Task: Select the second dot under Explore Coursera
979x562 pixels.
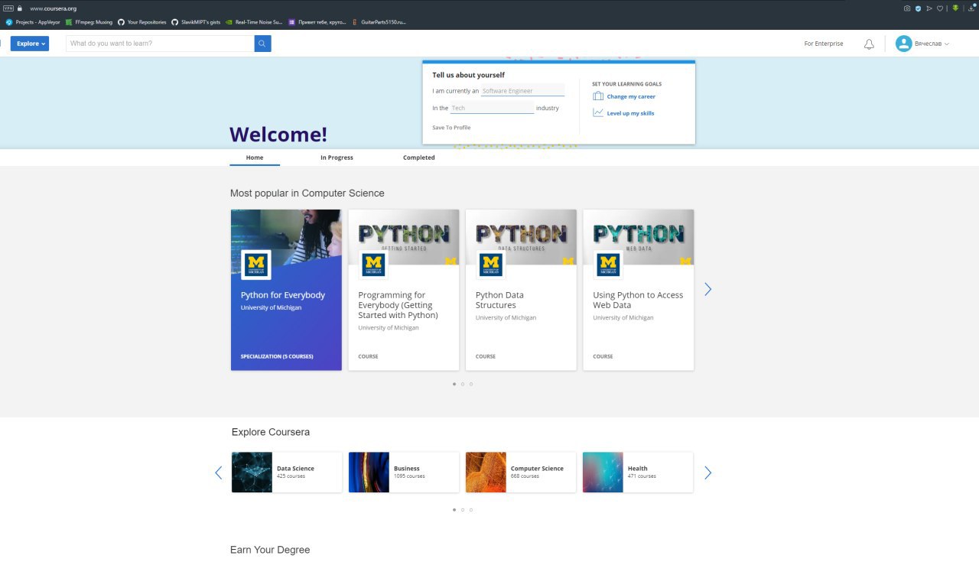Action: pyautogui.click(x=463, y=509)
